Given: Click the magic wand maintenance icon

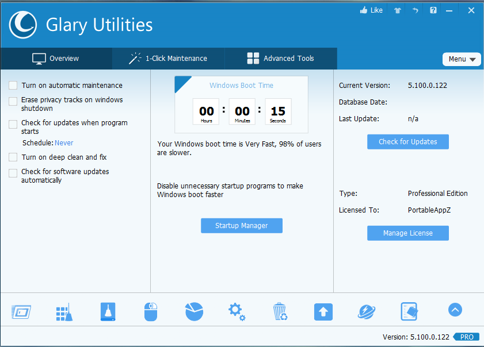Looking at the screenshot, I should click(135, 58).
